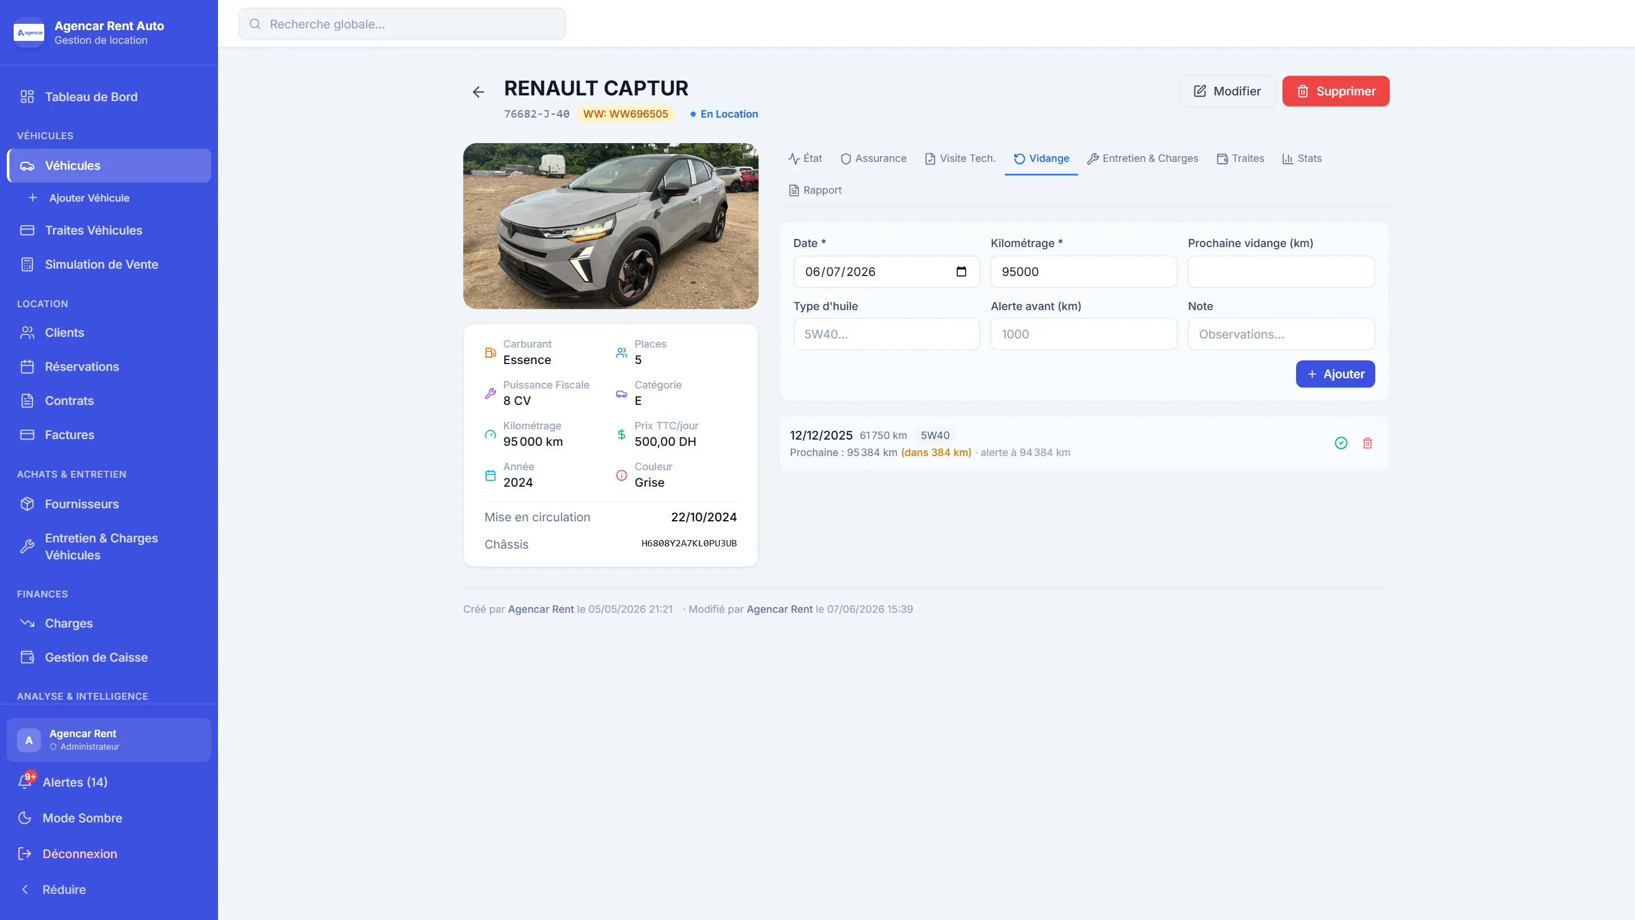Image resolution: width=1635 pixels, height=920 pixels.
Task: Open the Entretien & Charges tab
Action: [1142, 159]
